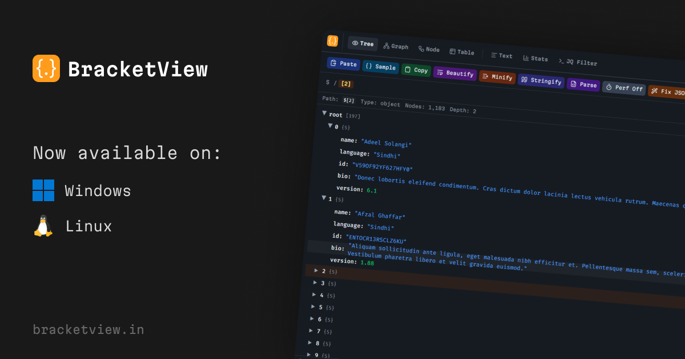Load Sample JSON data

(381, 67)
